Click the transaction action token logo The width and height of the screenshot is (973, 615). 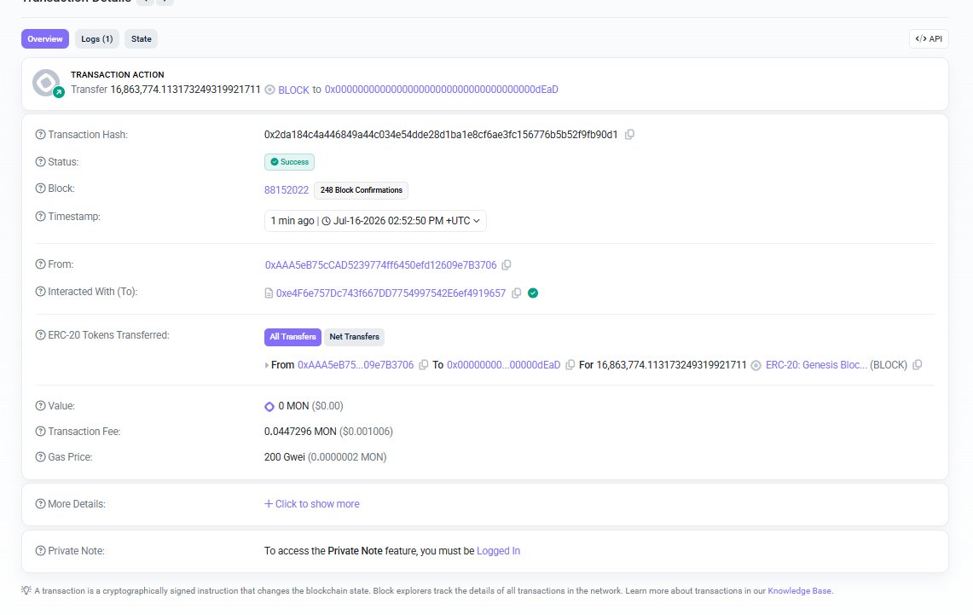pos(47,83)
